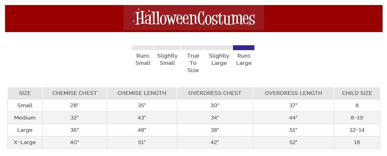Click the SIZE column header
The height and width of the screenshot is (156, 387).
click(x=25, y=93)
